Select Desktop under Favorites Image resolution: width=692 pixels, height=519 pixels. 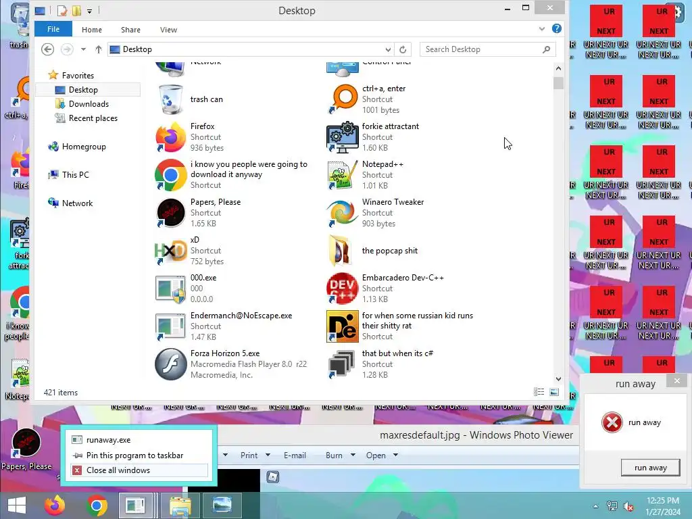(88, 90)
